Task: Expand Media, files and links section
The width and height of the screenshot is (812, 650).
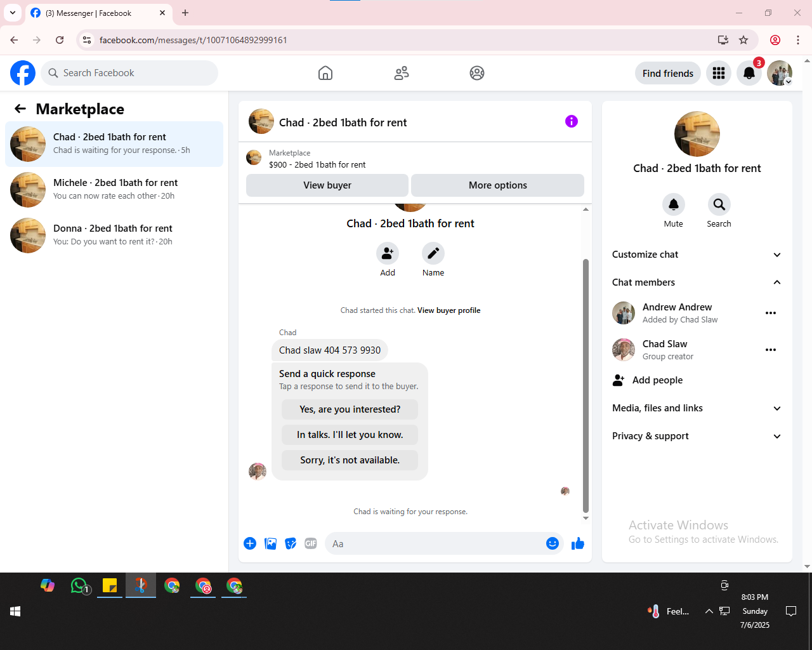Action: coord(697,408)
